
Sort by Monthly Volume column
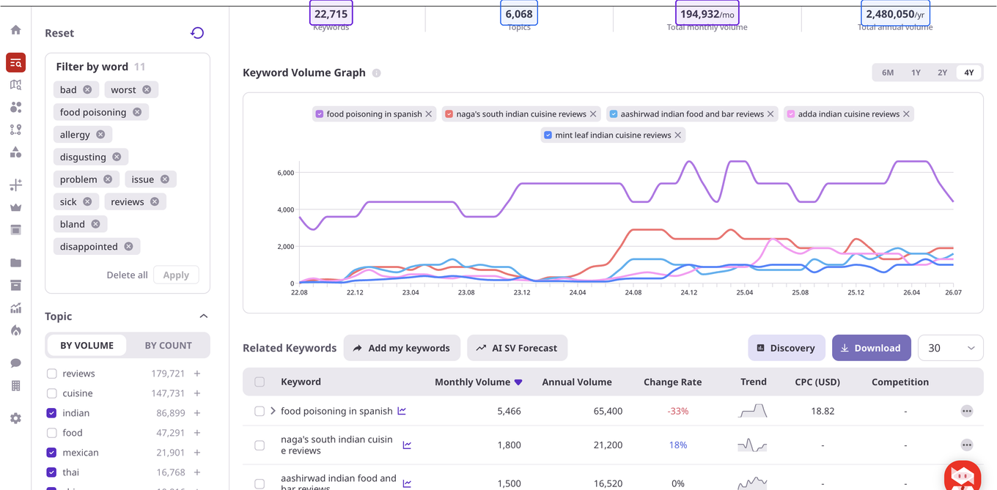478,382
